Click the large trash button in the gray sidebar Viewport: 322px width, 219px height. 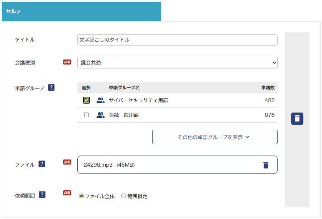click(x=297, y=119)
